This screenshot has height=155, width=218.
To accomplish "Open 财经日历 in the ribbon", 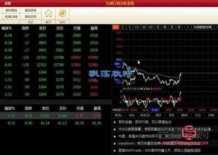I will click(30, 17).
